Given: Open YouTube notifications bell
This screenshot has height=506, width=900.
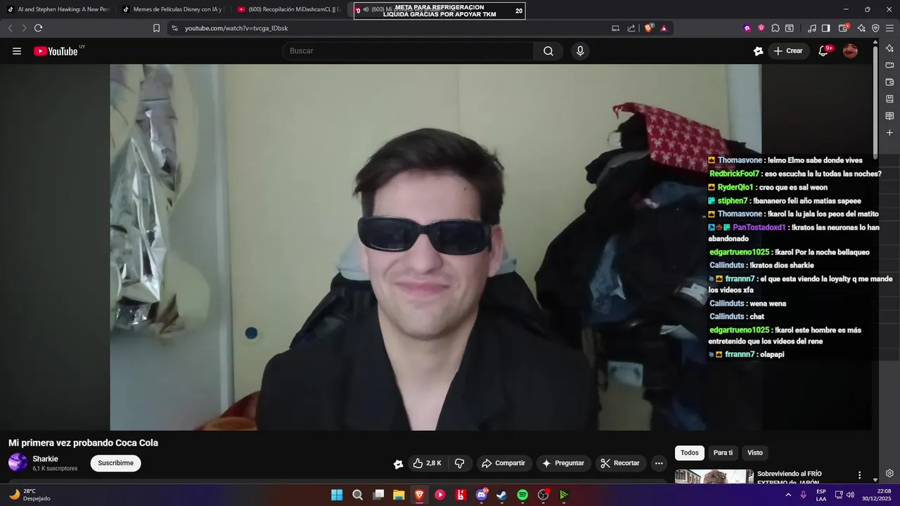Looking at the screenshot, I should pyautogui.click(x=823, y=51).
